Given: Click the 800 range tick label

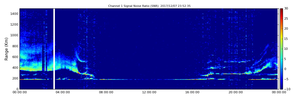Looking at the screenshot, I should coord(15,46).
